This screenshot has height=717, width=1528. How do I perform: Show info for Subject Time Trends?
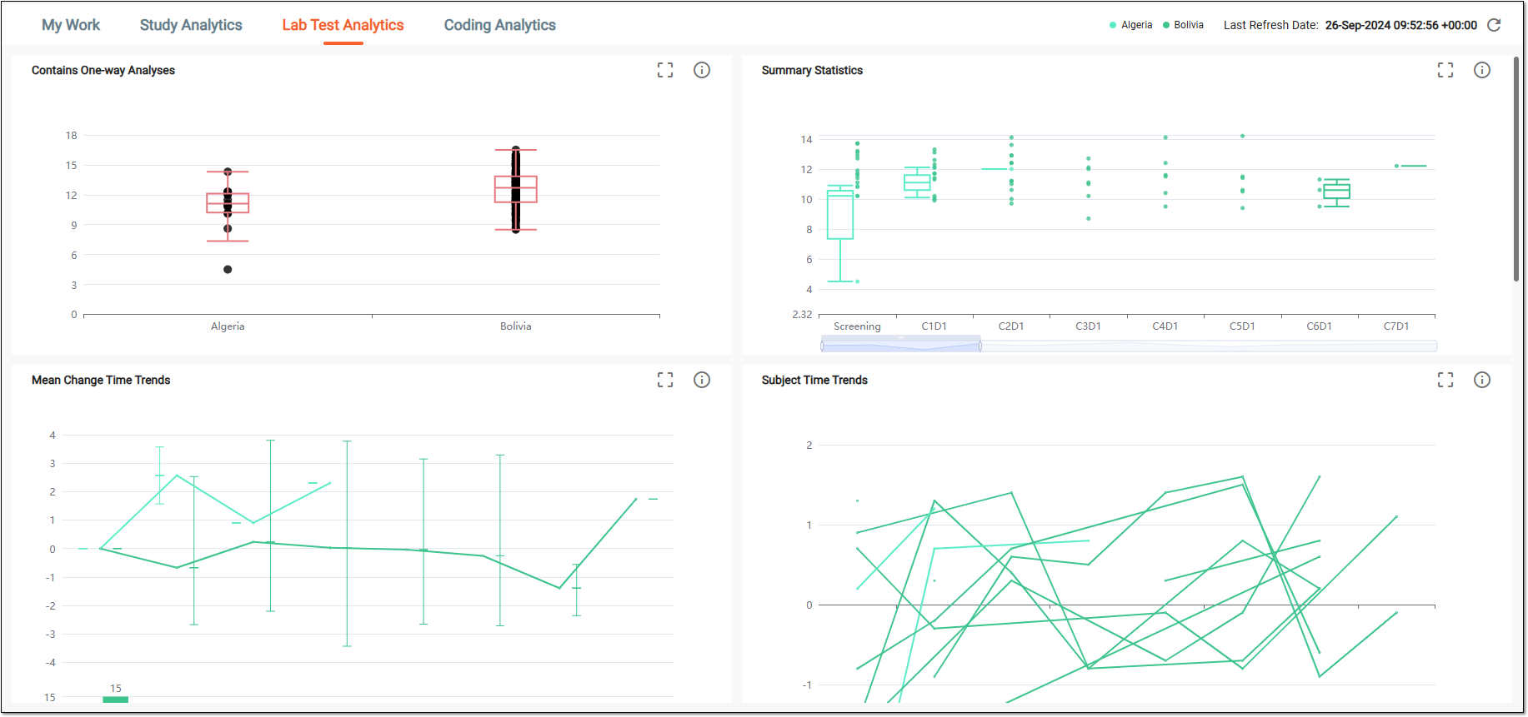coord(1482,380)
